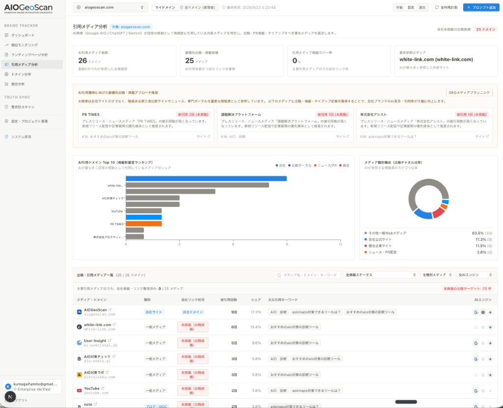Click the 整合性スキャン shield icon
This screenshot has width=503, height=408.
click(6, 107)
